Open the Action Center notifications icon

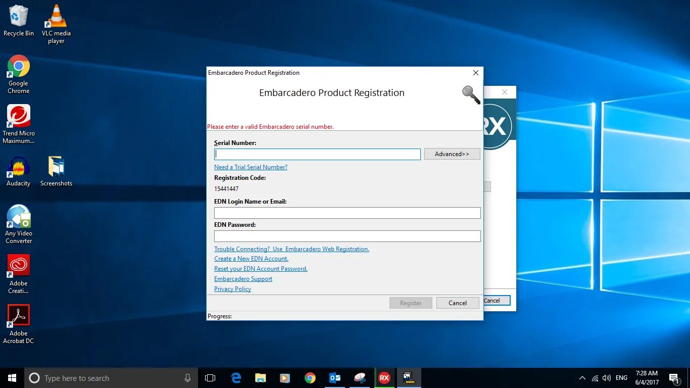coord(675,378)
